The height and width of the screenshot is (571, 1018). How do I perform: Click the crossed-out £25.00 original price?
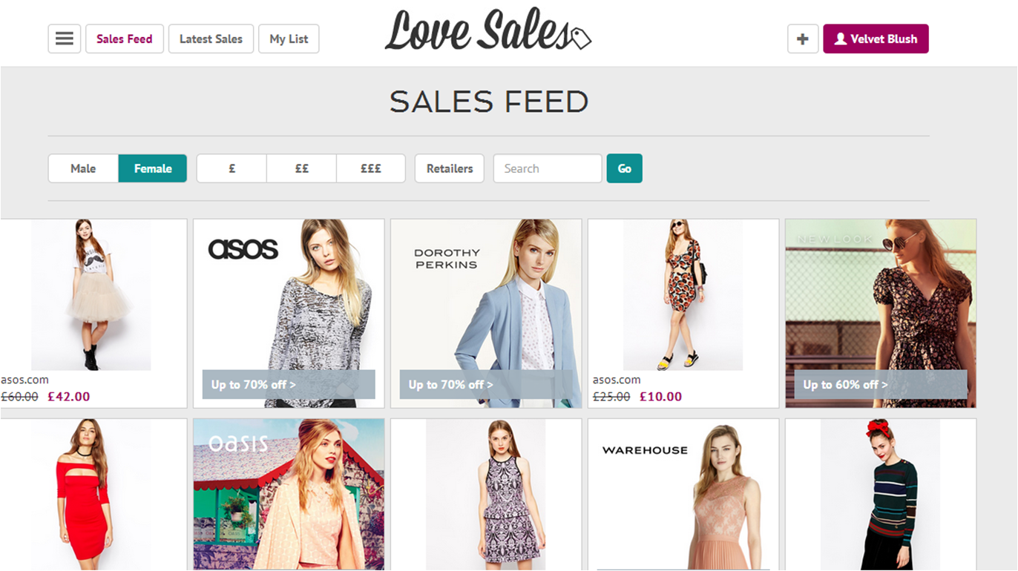click(611, 397)
